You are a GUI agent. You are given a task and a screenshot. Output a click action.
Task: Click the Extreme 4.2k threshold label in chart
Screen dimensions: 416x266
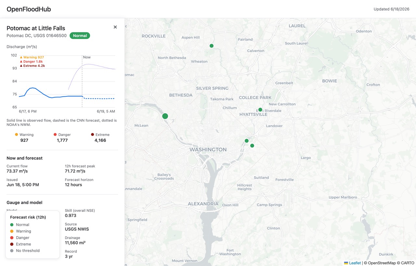click(32, 66)
